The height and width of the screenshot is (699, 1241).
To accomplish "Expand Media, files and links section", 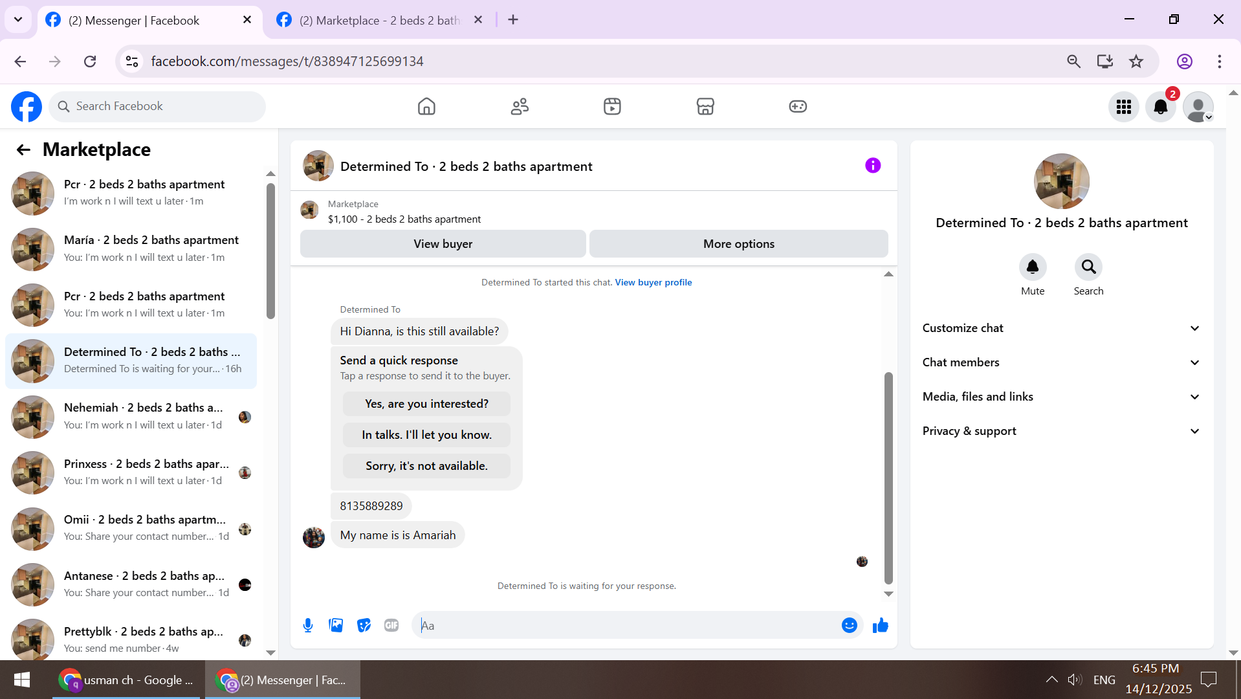I will coord(1061,397).
